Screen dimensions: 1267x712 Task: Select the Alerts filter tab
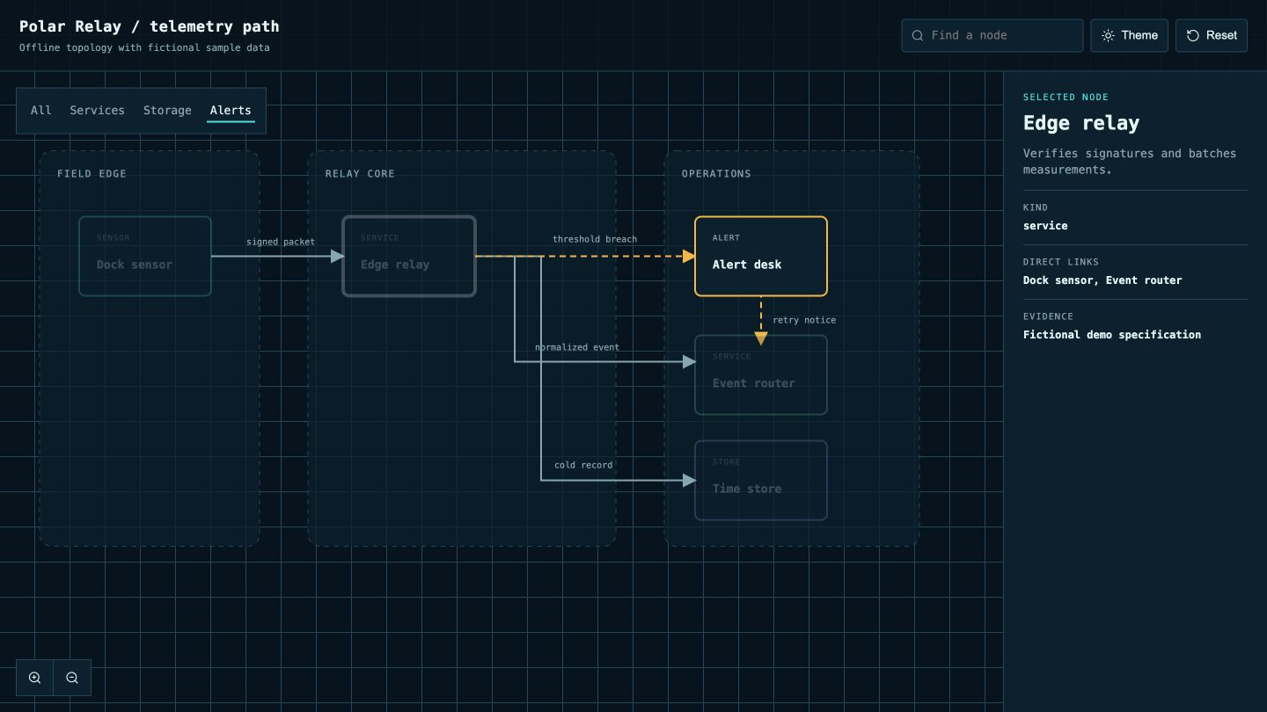231,110
